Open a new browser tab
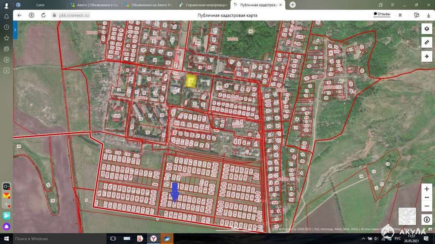This screenshot has width=435, height=244. (292, 5)
